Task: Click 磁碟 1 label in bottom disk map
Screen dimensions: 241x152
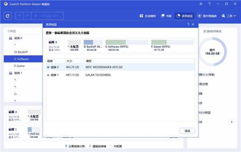Action: (x=12, y=130)
